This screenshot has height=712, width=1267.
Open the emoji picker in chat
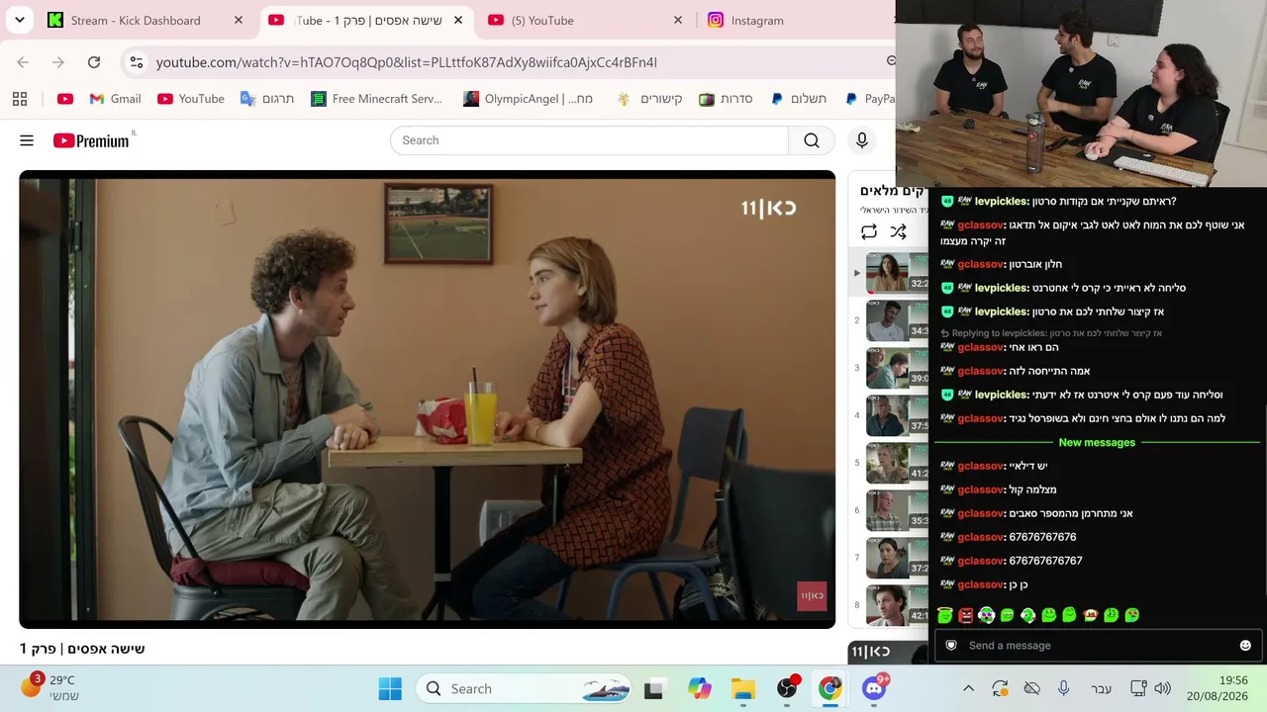[x=1245, y=646]
